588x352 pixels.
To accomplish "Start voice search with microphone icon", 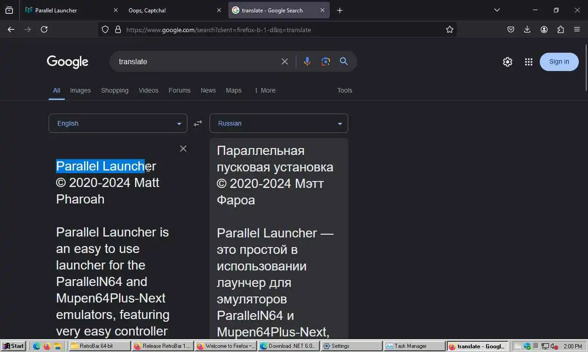I will click(307, 61).
